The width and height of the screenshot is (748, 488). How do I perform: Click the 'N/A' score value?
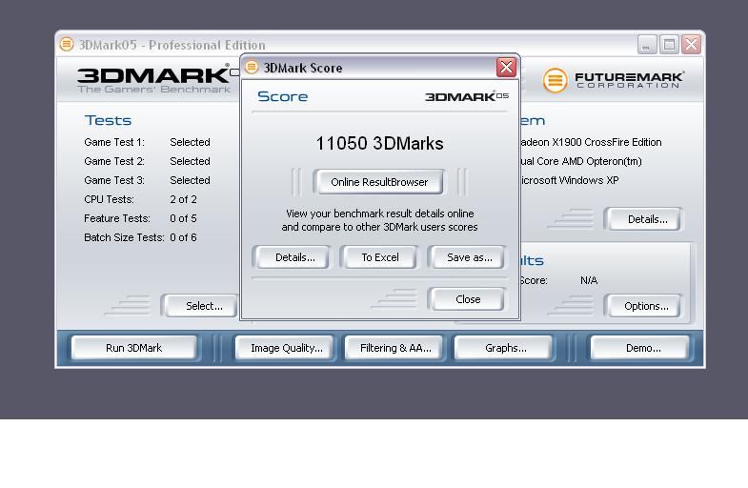click(589, 280)
